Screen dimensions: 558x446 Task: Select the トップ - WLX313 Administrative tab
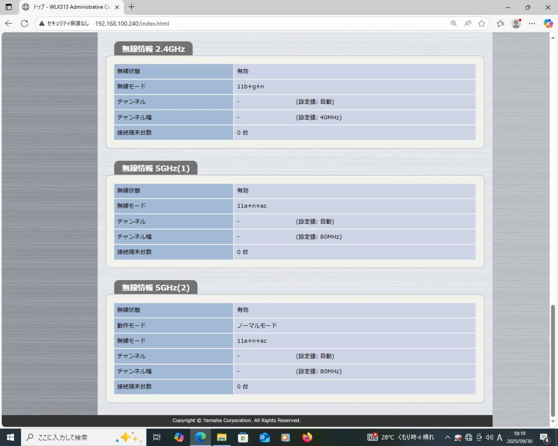(72, 7)
